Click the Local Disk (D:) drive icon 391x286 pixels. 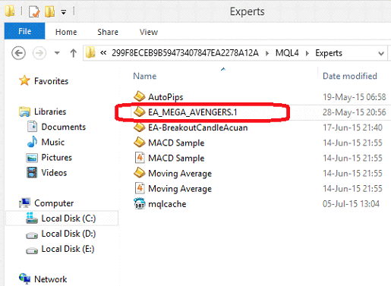click(32, 236)
